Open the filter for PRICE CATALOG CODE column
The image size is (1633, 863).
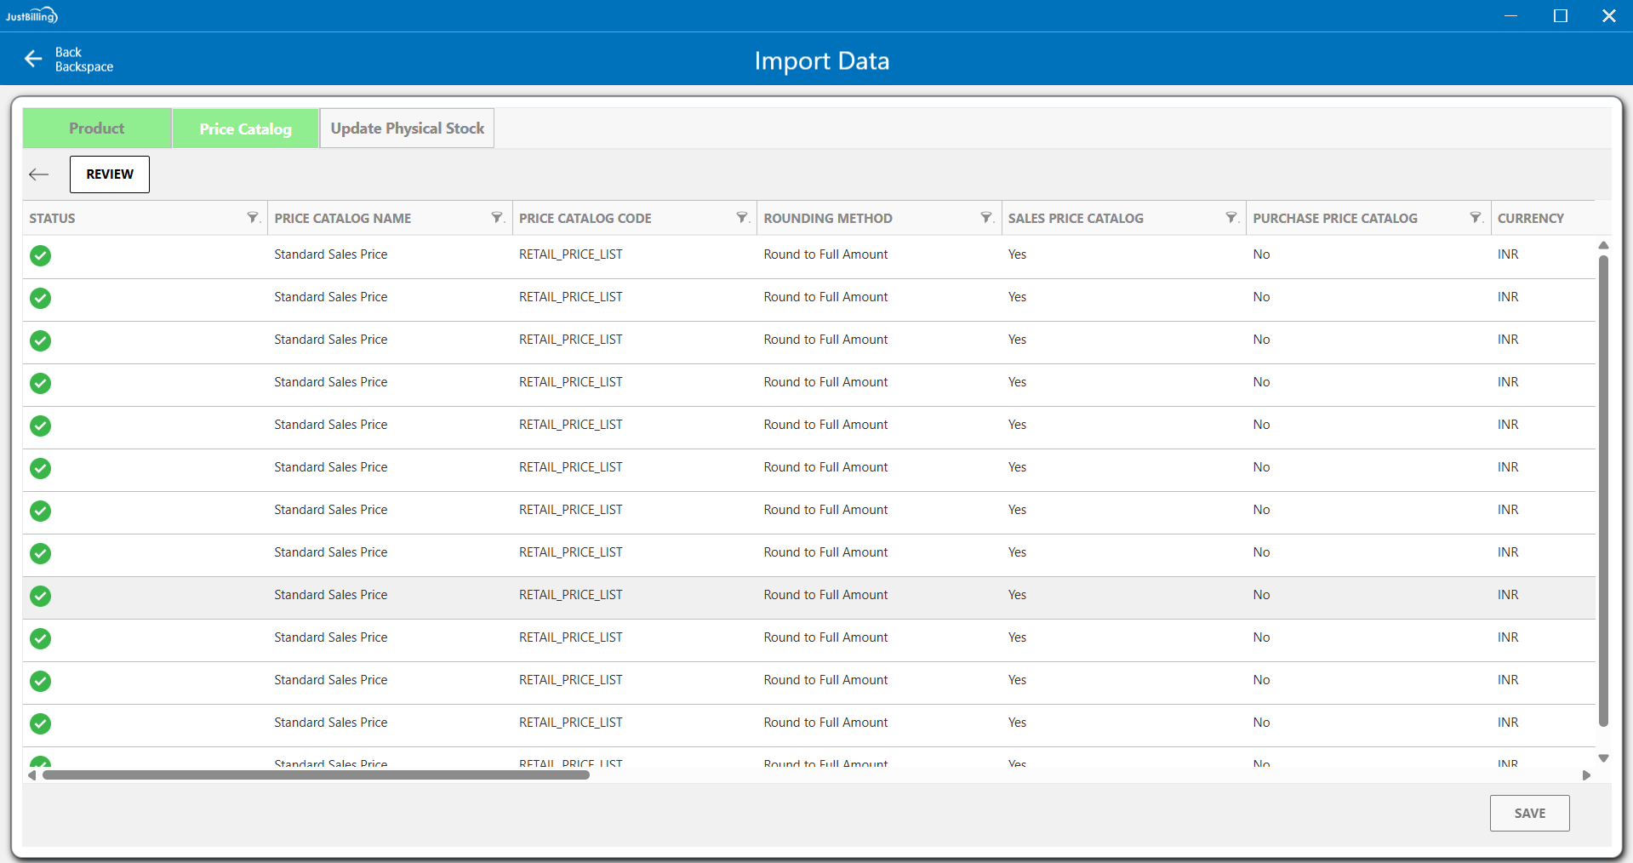[x=742, y=218]
